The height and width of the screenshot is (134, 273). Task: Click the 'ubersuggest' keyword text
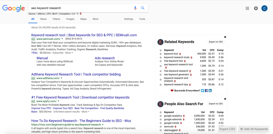coord(171,130)
